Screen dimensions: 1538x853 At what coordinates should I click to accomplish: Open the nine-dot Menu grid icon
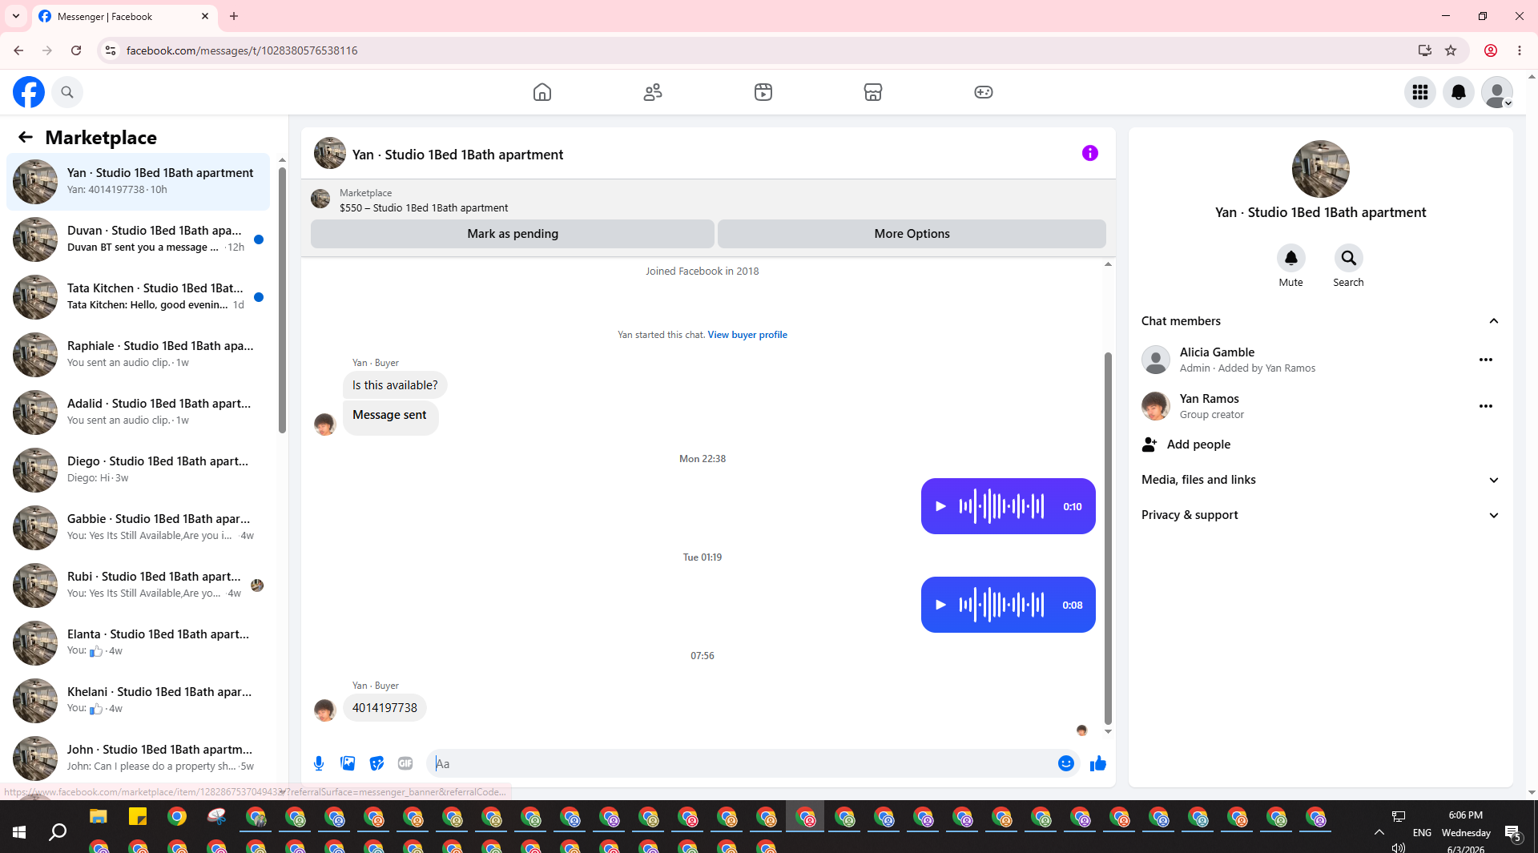(x=1420, y=92)
